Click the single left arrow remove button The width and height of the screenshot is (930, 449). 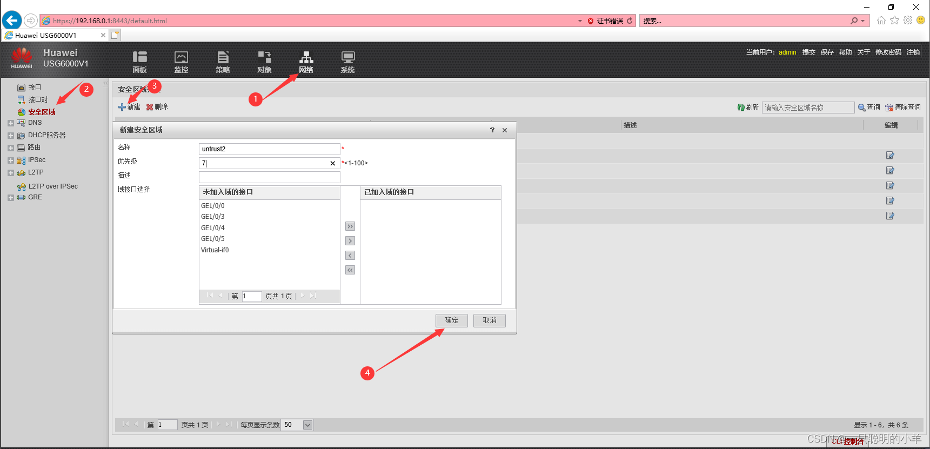[350, 256]
